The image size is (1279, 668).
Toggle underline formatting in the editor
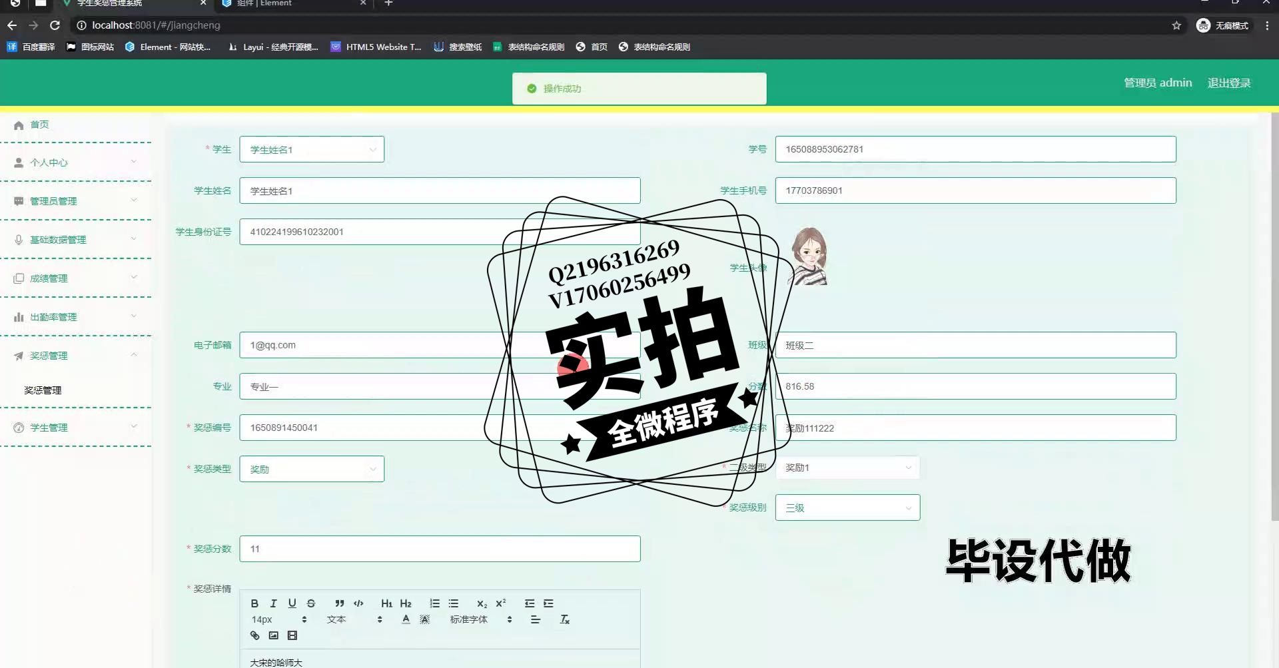(x=292, y=603)
